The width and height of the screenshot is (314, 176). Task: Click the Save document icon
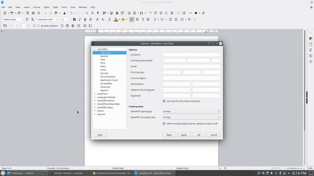tap(19, 13)
